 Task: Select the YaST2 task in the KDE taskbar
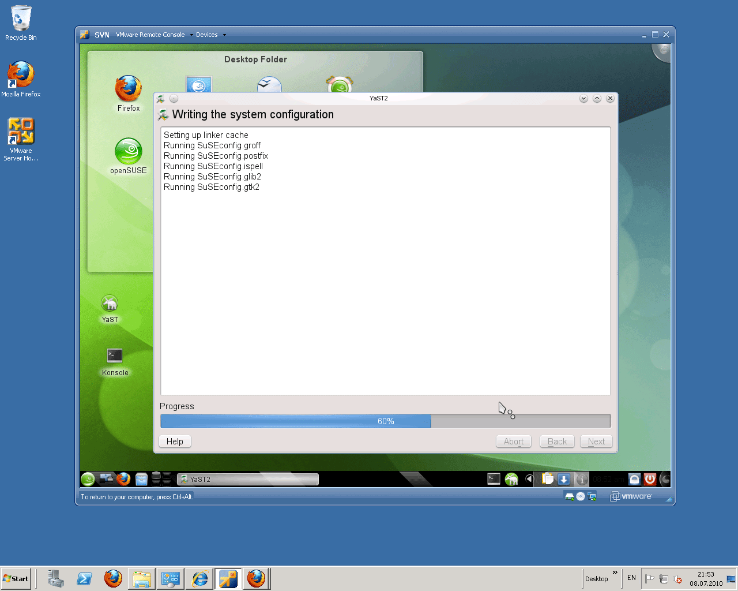[x=248, y=479]
